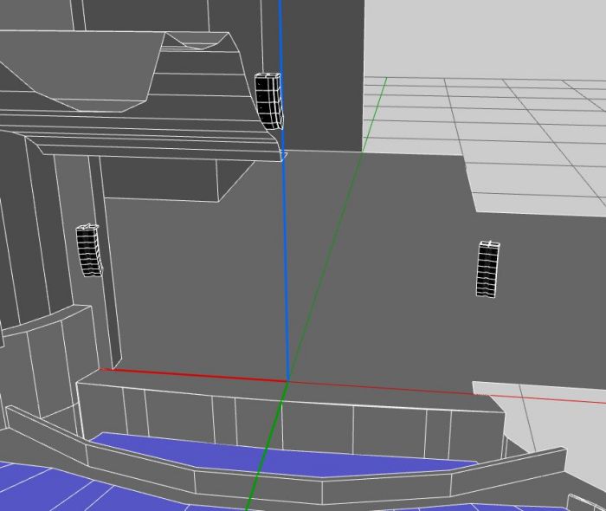Select the right line array speaker
Screen dimensions: 606x511
488,269
